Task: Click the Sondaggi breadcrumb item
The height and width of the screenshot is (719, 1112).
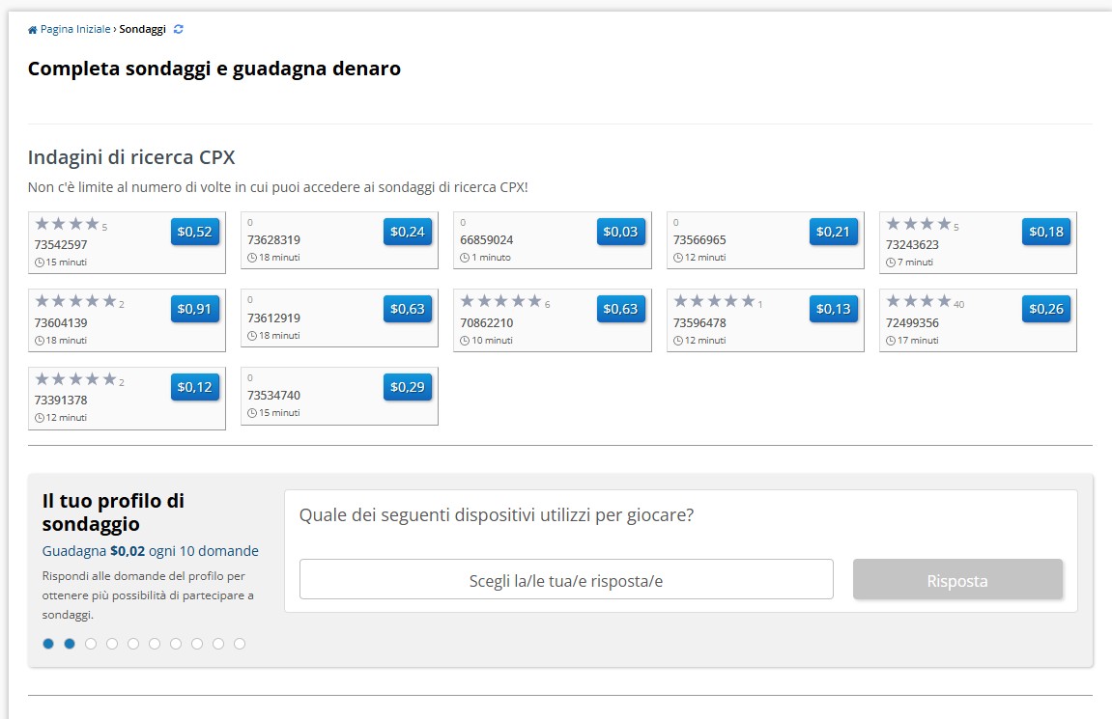Action: pyautogui.click(x=143, y=29)
